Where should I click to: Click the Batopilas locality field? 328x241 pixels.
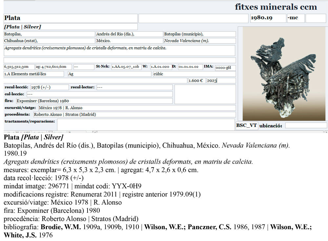(49, 34)
